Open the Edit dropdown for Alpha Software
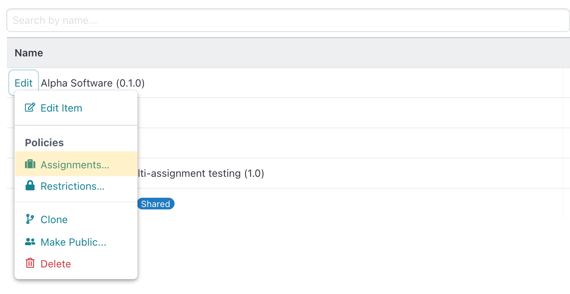This screenshot has width=570, height=294. coord(23,83)
